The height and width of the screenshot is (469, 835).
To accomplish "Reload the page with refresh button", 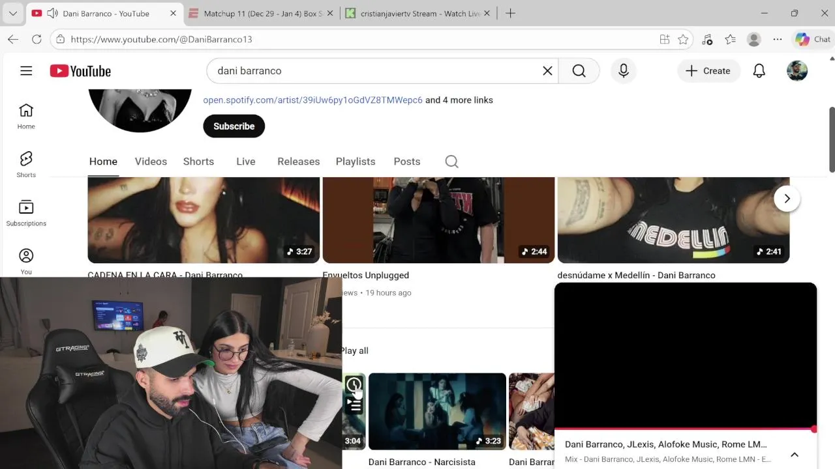I will (x=37, y=39).
